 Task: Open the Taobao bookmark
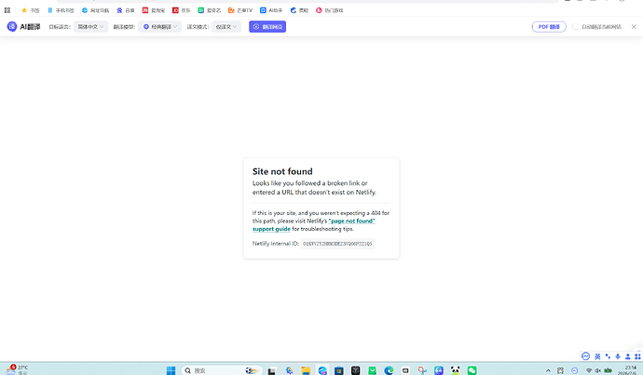(x=154, y=10)
